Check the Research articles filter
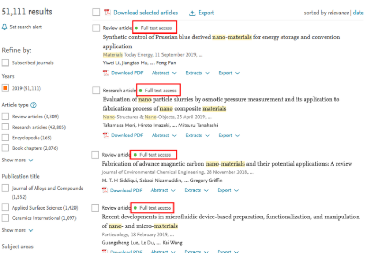Screen dimensions: 367x253 coord(5,127)
